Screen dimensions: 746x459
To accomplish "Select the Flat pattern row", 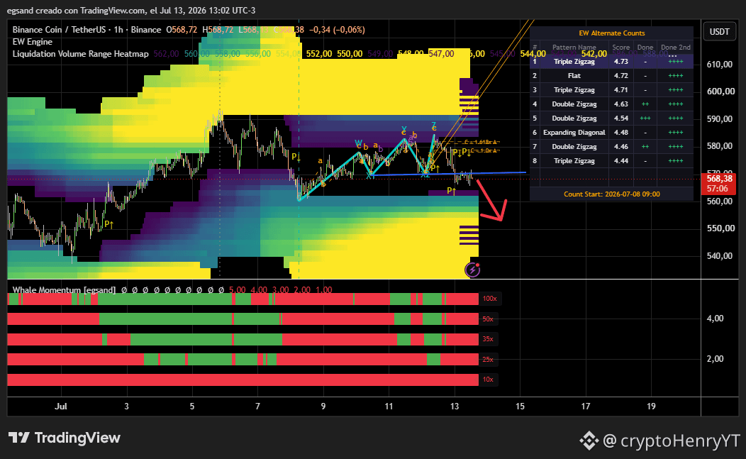I will tap(611, 76).
